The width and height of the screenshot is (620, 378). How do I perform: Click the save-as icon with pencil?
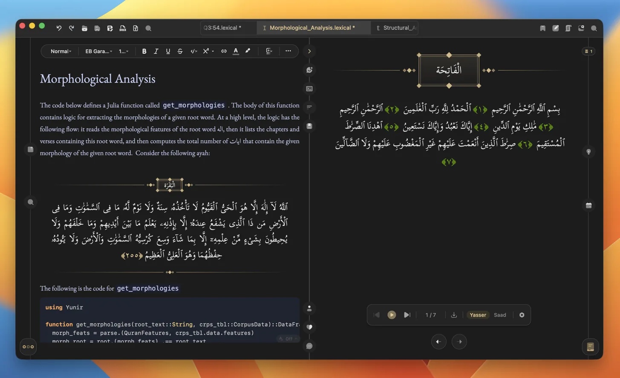coord(110,28)
